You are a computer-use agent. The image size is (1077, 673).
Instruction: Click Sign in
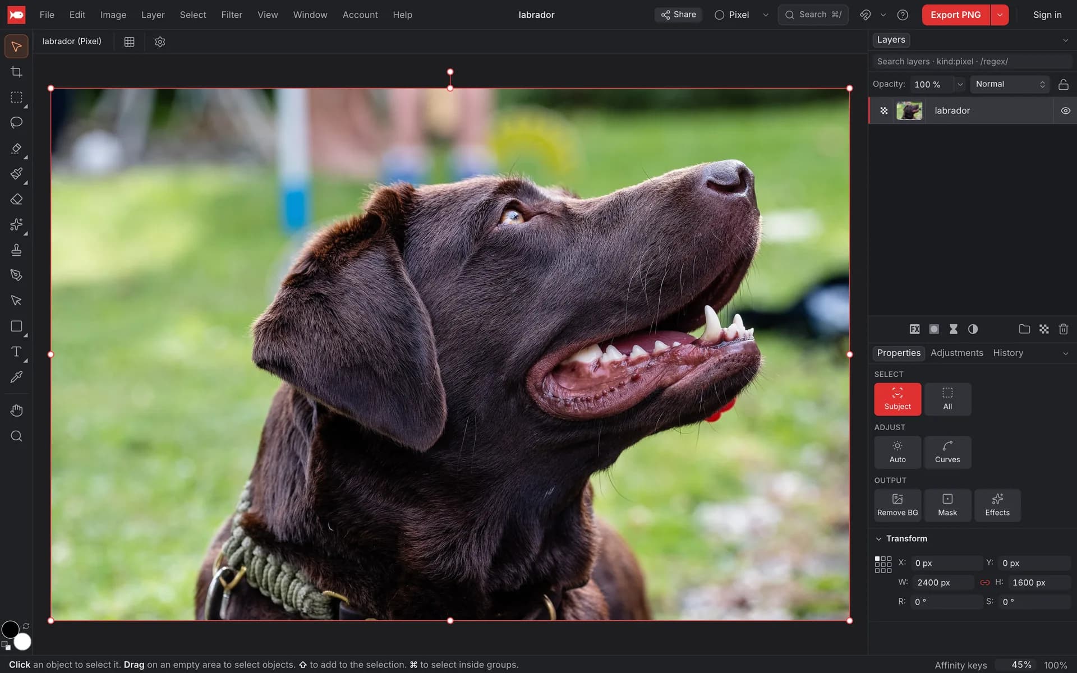pyautogui.click(x=1047, y=15)
